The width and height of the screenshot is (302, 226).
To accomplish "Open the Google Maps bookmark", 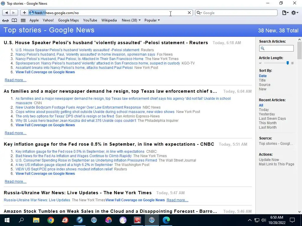I will [68, 20].
